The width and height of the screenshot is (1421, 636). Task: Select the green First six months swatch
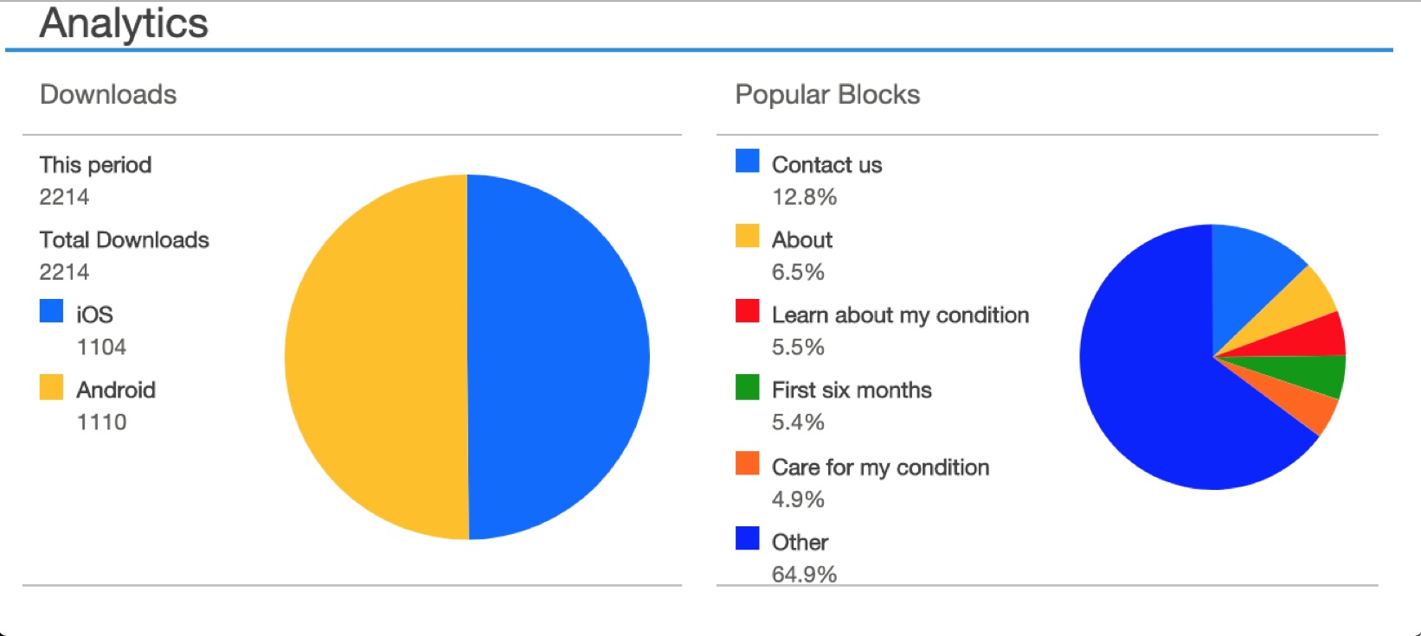click(x=748, y=387)
